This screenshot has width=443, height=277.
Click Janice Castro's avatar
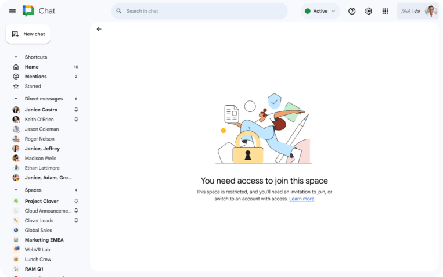[x=16, y=110]
